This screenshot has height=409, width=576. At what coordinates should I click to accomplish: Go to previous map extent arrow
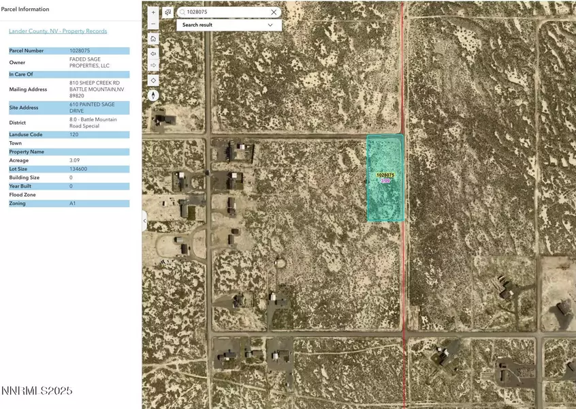click(x=153, y=52)
